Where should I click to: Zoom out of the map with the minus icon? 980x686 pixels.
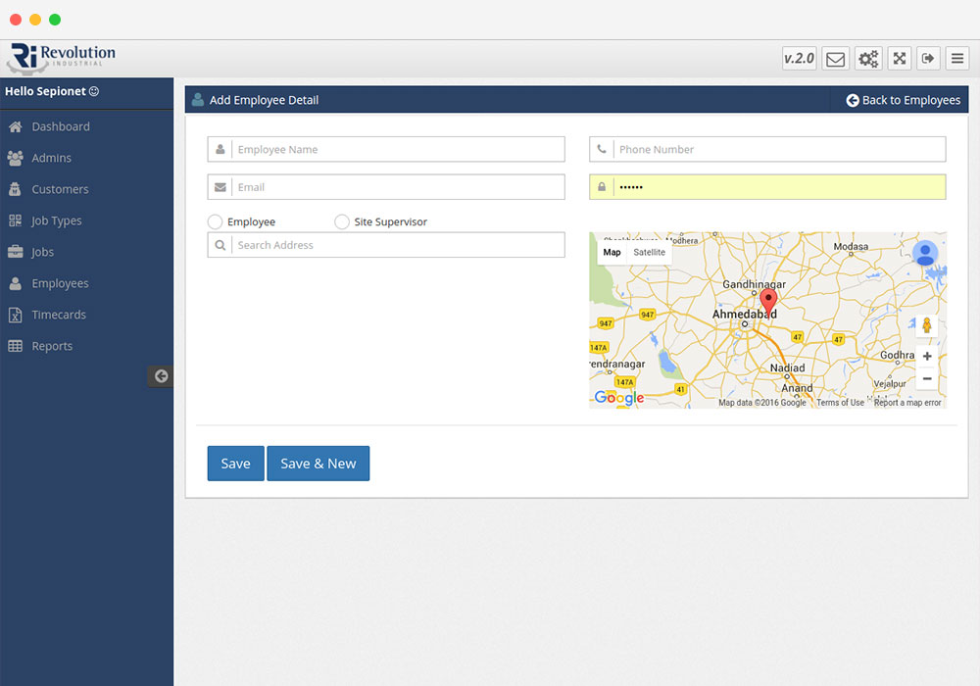[926, 378]
